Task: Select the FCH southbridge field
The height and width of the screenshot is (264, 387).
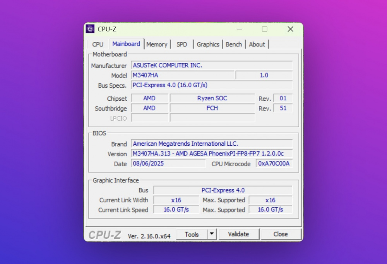Action: click(x=212, y=108)
